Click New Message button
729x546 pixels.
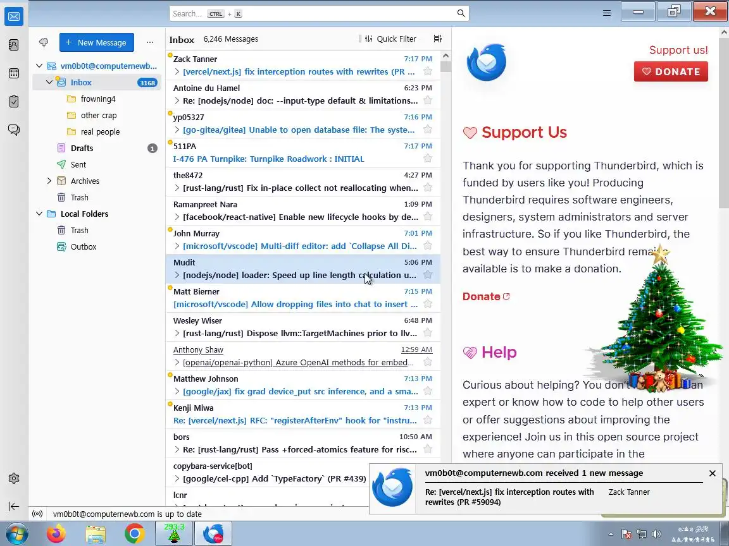[97, 42]
